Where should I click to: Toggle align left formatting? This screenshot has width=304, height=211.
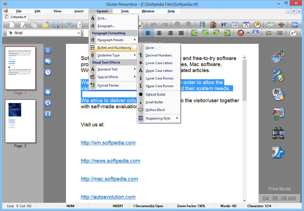pyautogui.click(x=148, y=33)
